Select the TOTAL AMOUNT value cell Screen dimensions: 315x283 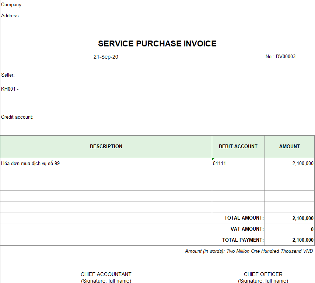click(x=290, y=218)
